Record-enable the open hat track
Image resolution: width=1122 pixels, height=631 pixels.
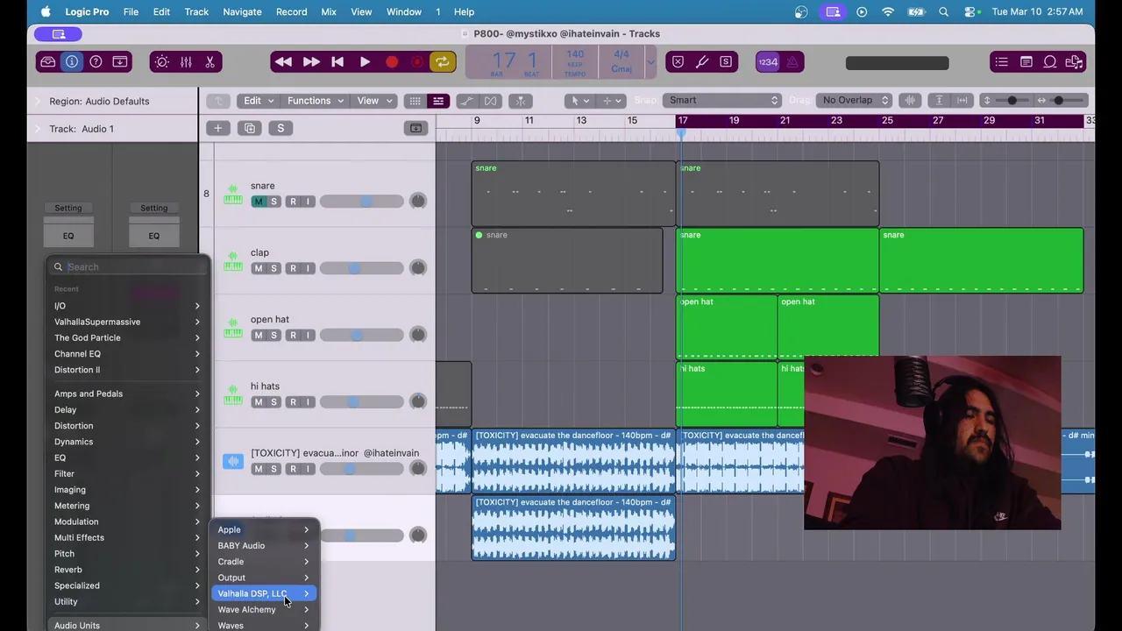coord(293,335)
